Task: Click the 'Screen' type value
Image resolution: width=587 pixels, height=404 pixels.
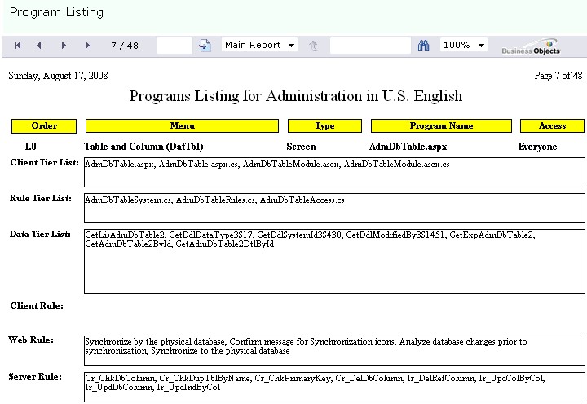Action: 302,147
